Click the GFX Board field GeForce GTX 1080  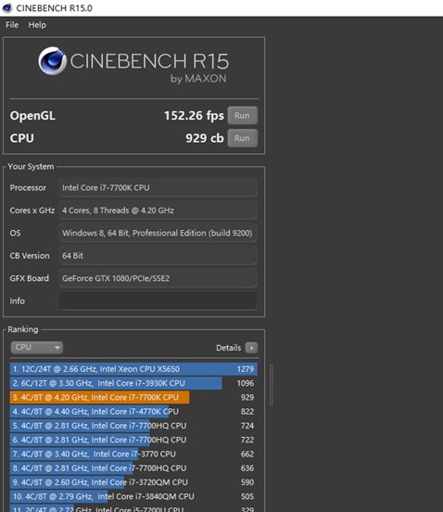[158, 278]
